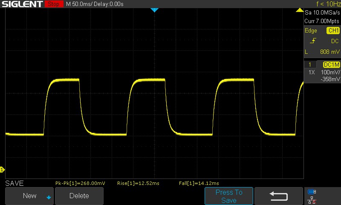Click the Edge trigger type label

[x=311, y=30]
